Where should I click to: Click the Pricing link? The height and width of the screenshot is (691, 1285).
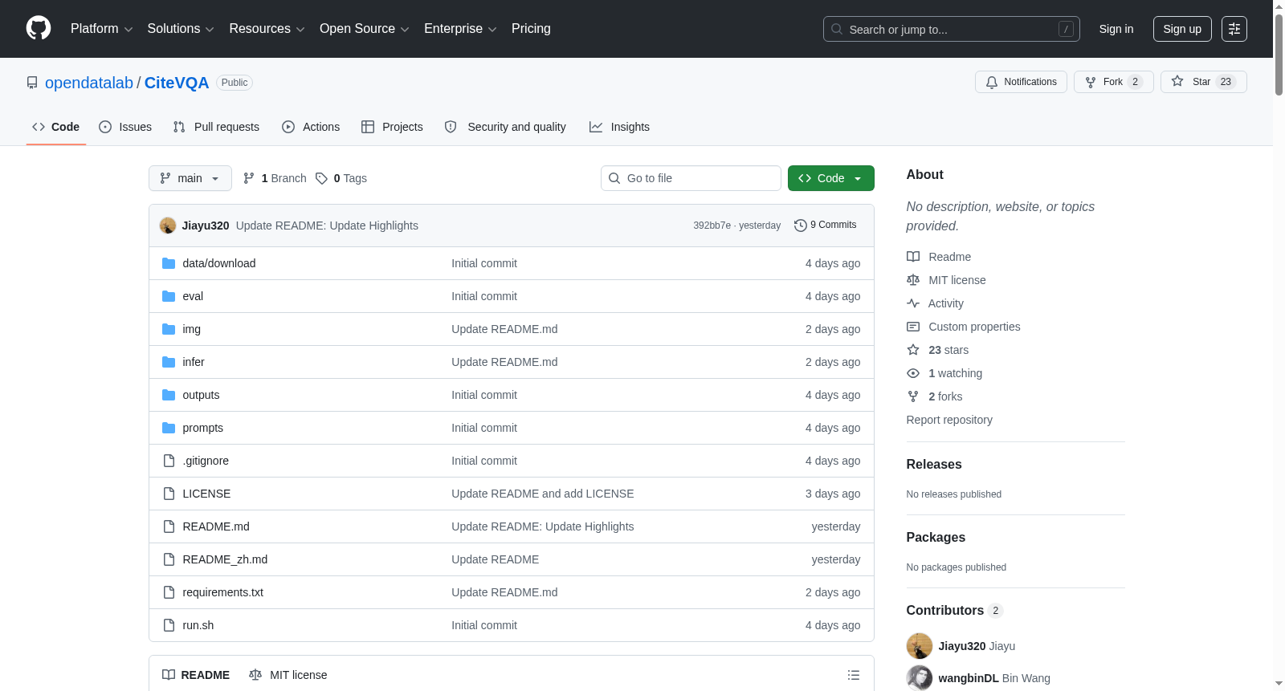coord(531,29)
